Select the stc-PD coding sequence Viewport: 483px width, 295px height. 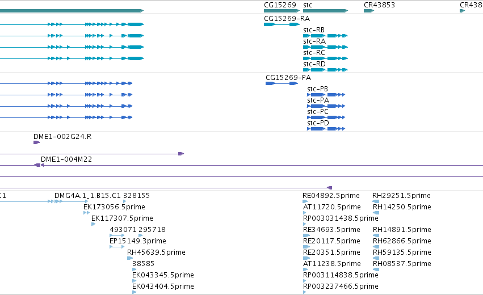pos(326,129)
